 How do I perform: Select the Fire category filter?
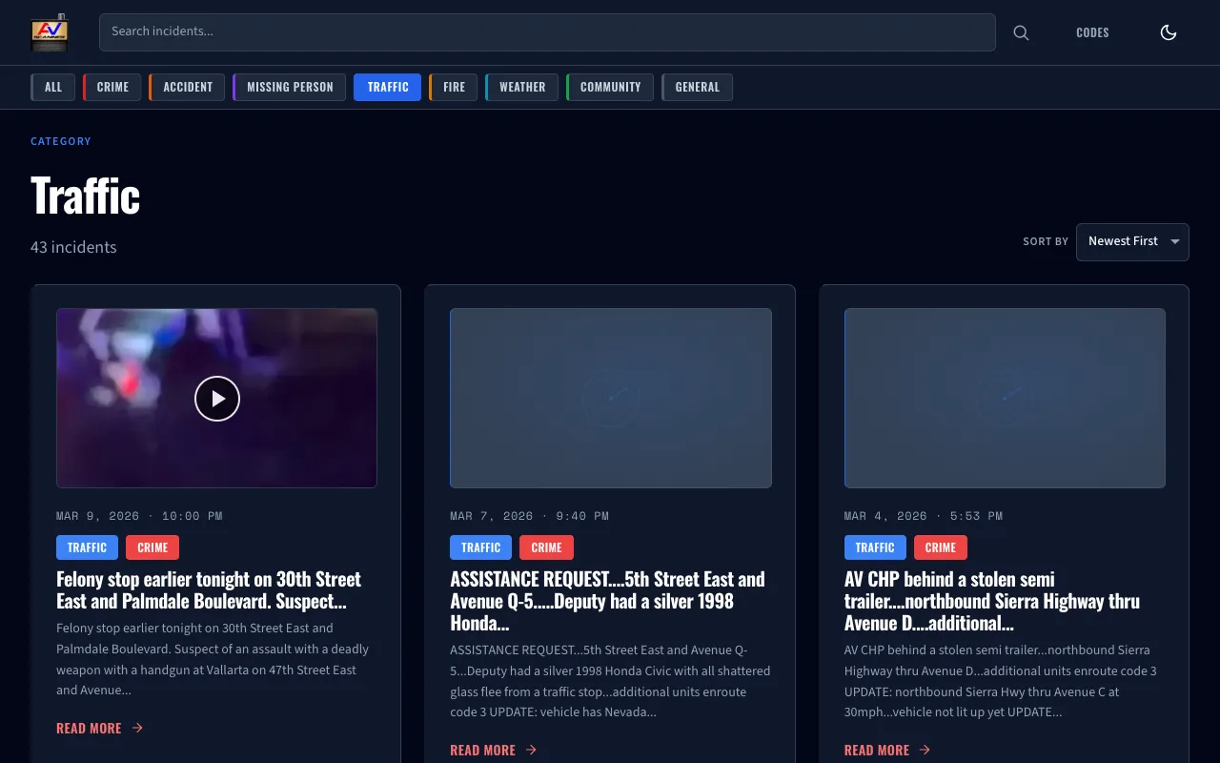pyautogui.click(x=454, y=87)
